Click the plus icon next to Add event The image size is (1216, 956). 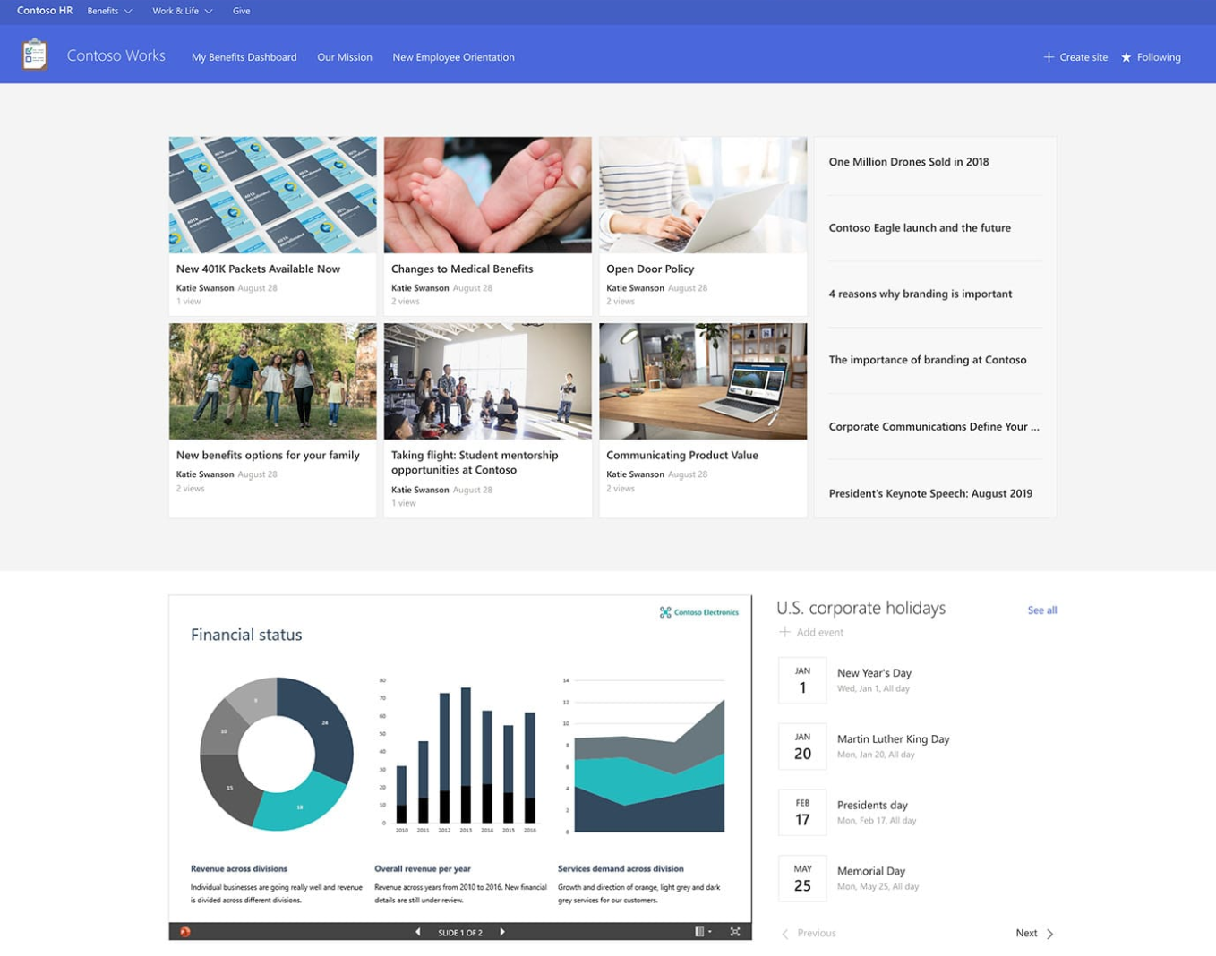[x=784, y=632]
